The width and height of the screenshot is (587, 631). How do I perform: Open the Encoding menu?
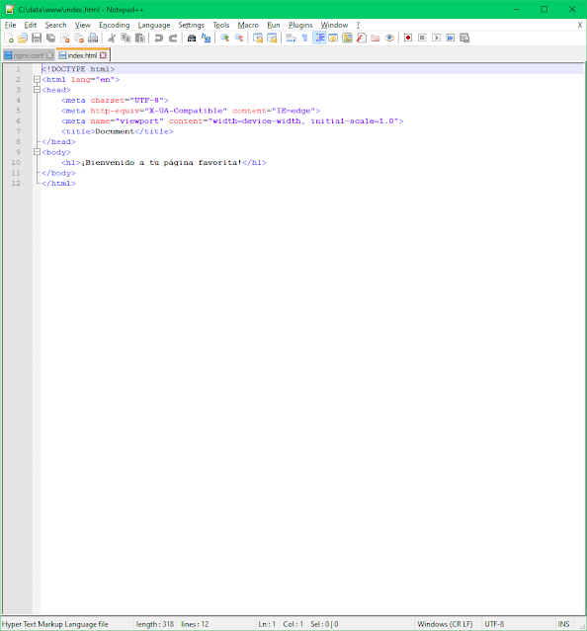click(115, 25)
